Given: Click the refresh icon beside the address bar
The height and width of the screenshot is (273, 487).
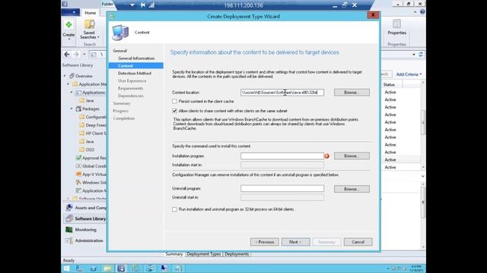Looking at the screenshot, I should click(x=421, y=55).
